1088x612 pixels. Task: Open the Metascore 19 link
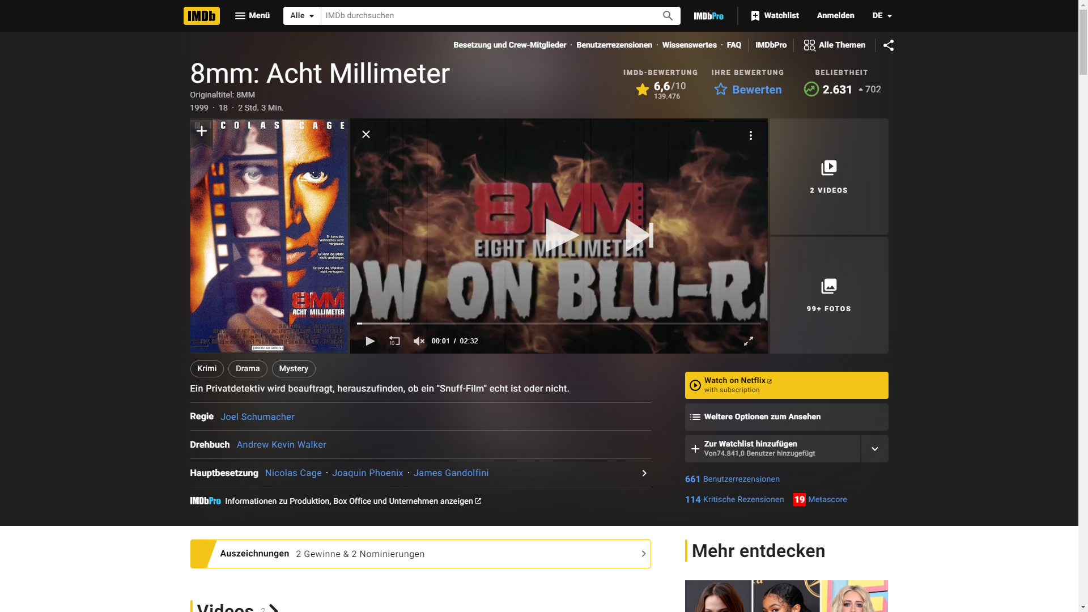pyautogui.click(x=820, y=500)
